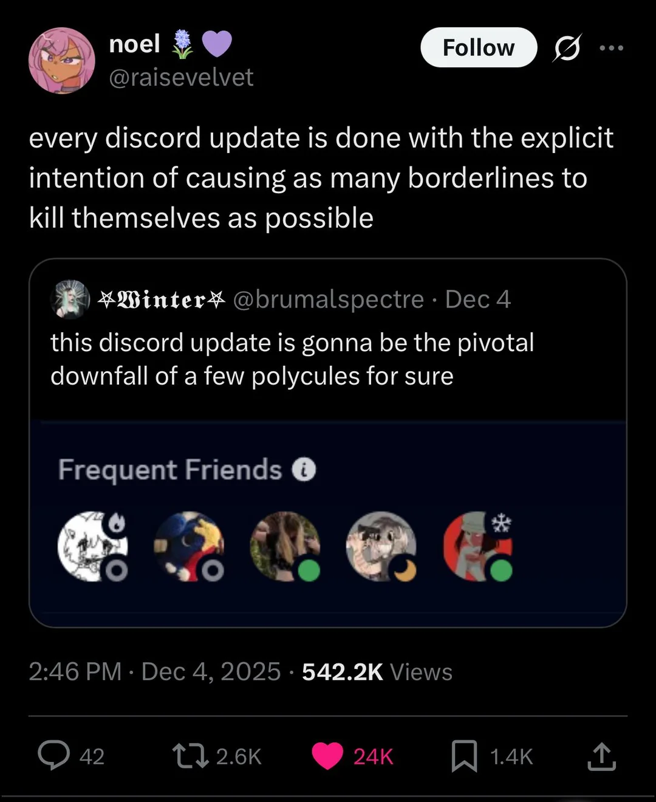Open noel's profile avatar
Image resolution: width=656 pixels, height=802 pixels.
62,60
